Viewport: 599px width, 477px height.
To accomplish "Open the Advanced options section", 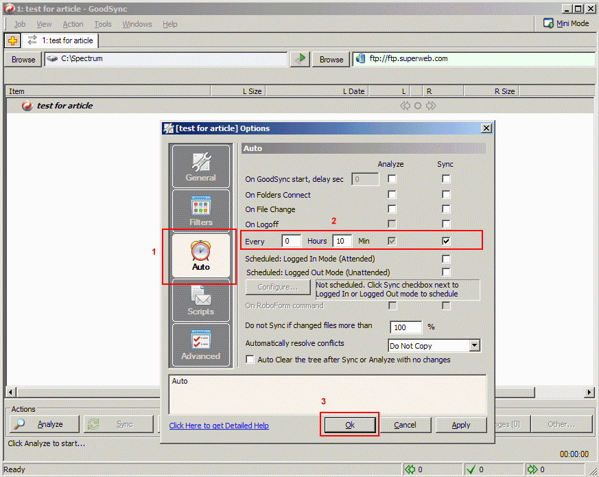I will (x=201, y=345).
